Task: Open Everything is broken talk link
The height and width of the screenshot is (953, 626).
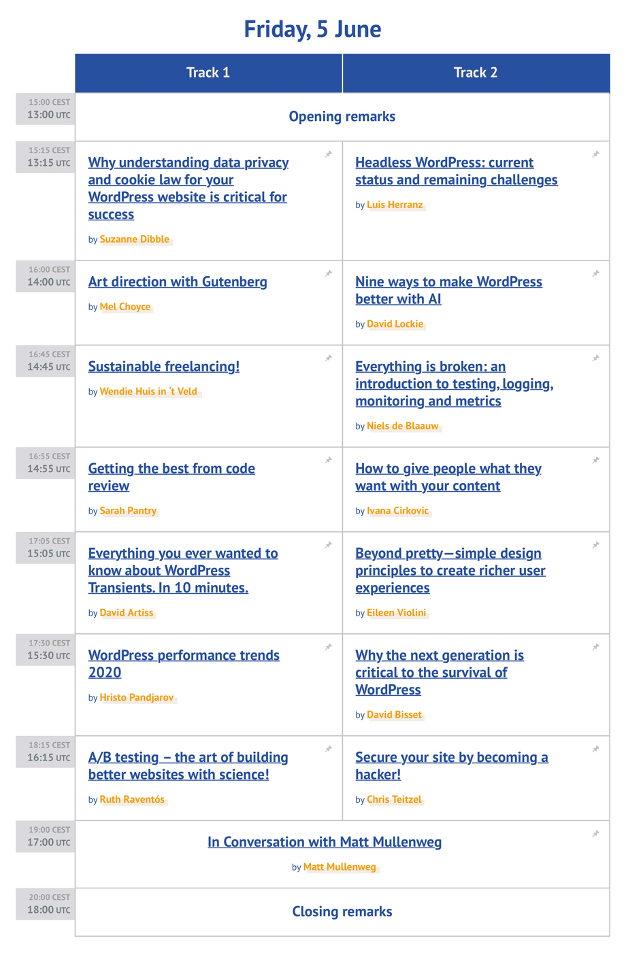Action: (x=454, y=384)
